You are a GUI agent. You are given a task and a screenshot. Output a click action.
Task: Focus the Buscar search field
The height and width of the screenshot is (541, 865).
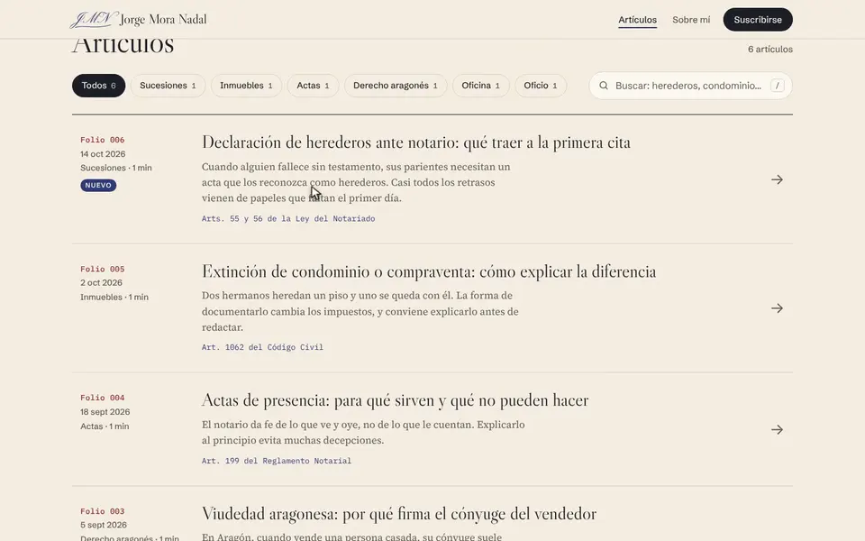(690, 86)
